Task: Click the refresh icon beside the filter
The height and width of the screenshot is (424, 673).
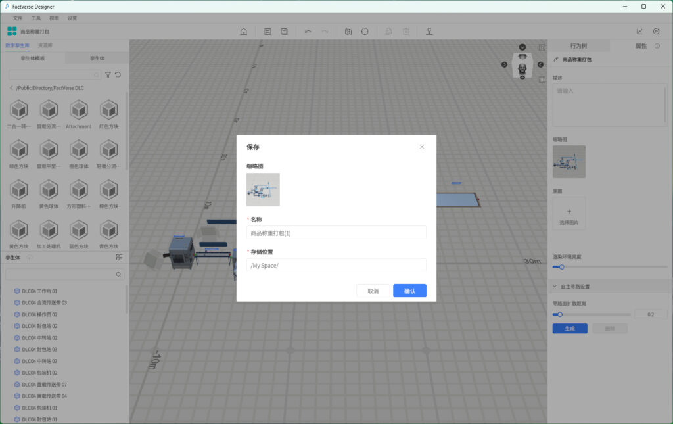Action: (118, 75)
